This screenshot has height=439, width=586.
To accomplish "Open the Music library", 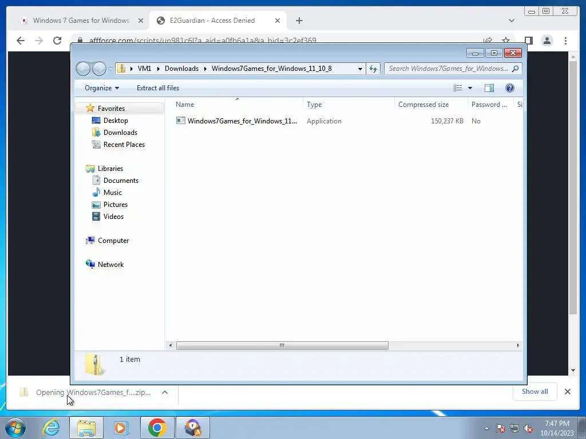I will click(113, 193).
